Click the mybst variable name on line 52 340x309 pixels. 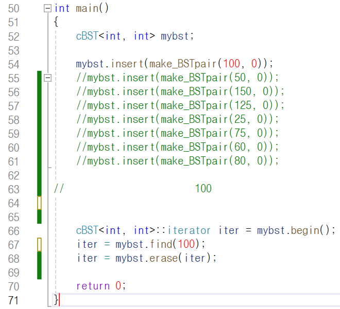click(175, 36)
